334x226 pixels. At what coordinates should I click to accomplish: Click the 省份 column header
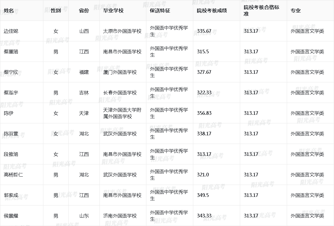point(84,11)
